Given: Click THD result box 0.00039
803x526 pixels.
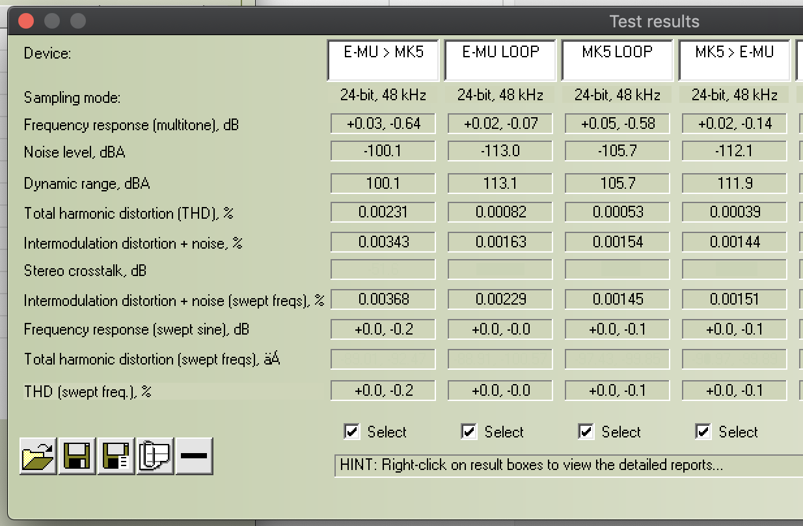Looking at the screenshot, I should pyautogui.click(x=735, y=212).
